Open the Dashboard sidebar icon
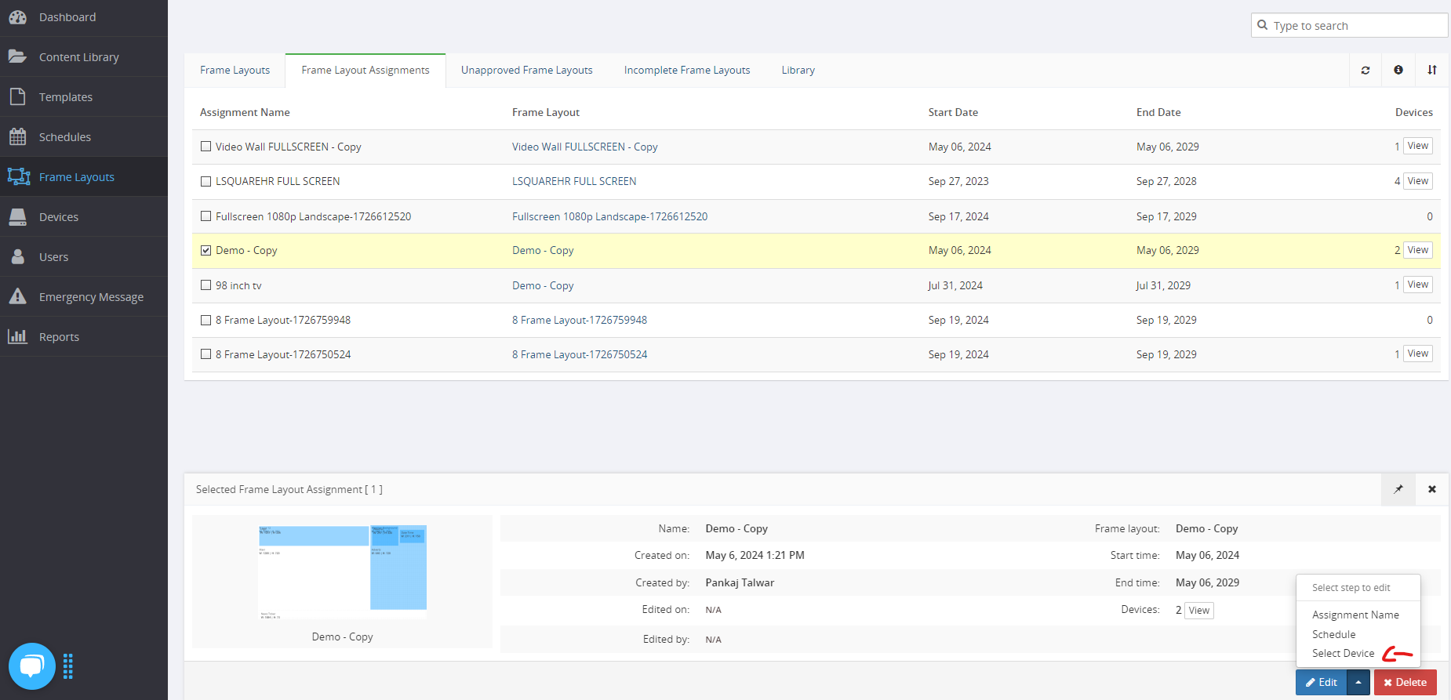This screenshot has height=700, width=1451. [17, 16]
